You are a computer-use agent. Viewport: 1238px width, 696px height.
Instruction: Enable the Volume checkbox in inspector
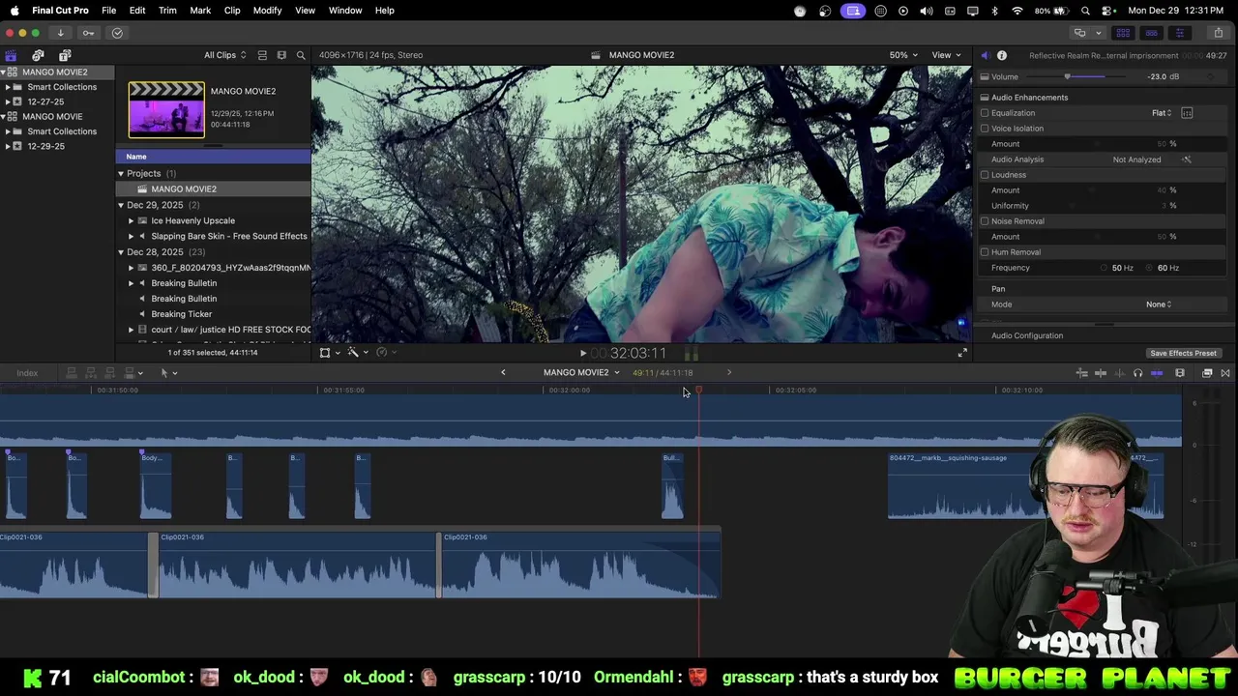985,76
